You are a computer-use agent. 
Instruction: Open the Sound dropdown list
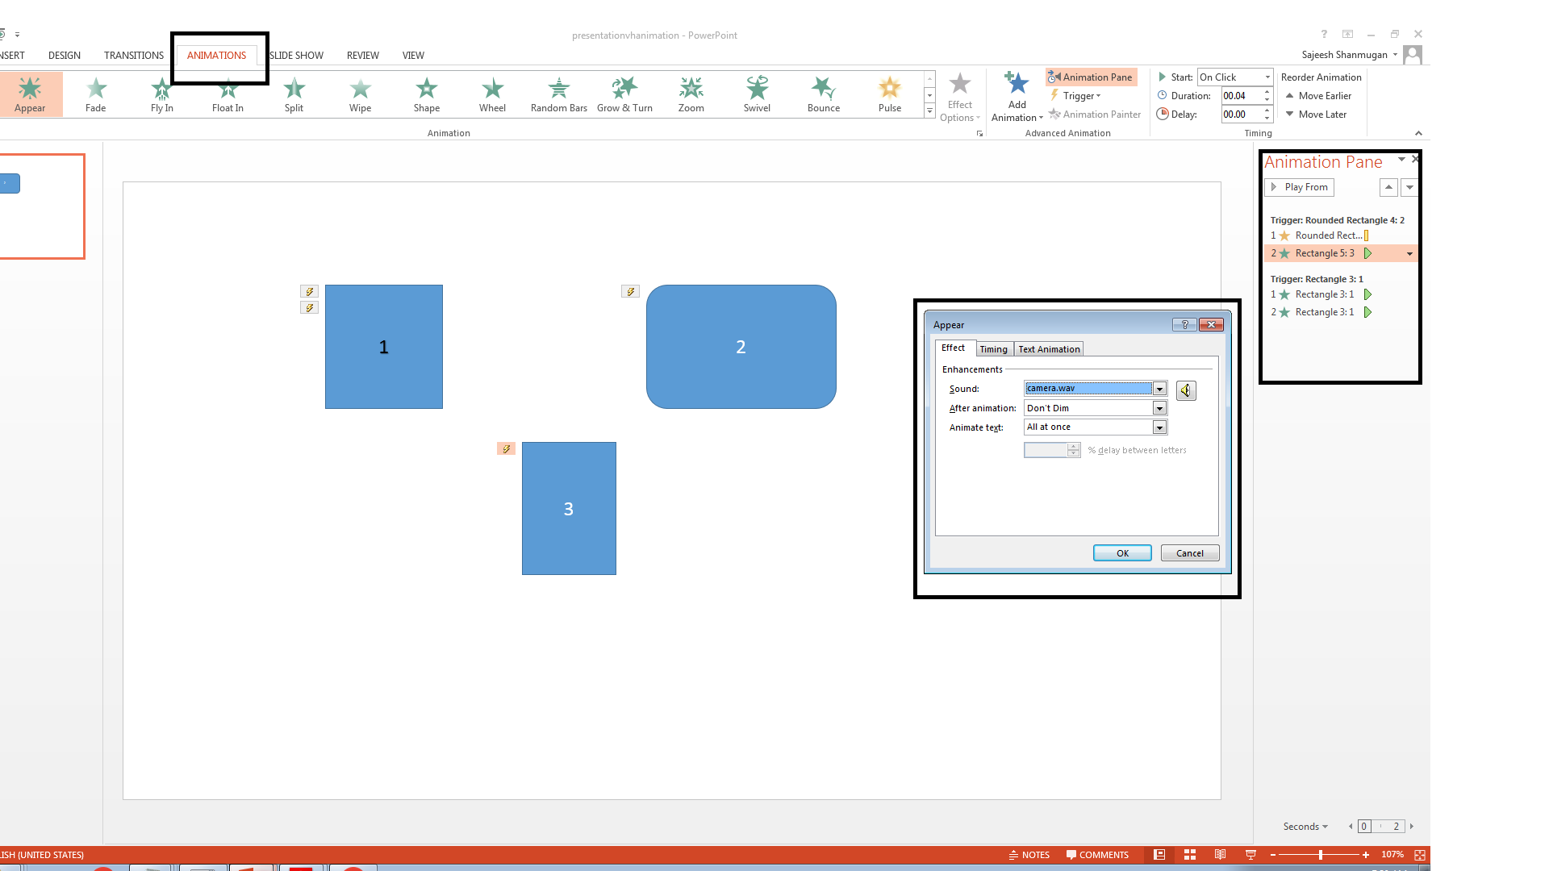click(x=1159, y=389)
